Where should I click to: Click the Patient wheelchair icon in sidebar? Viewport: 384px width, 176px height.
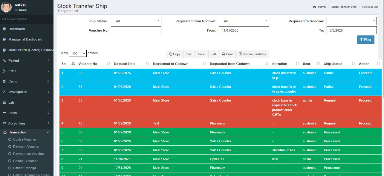pyautogui.click(x=4, y=61)
